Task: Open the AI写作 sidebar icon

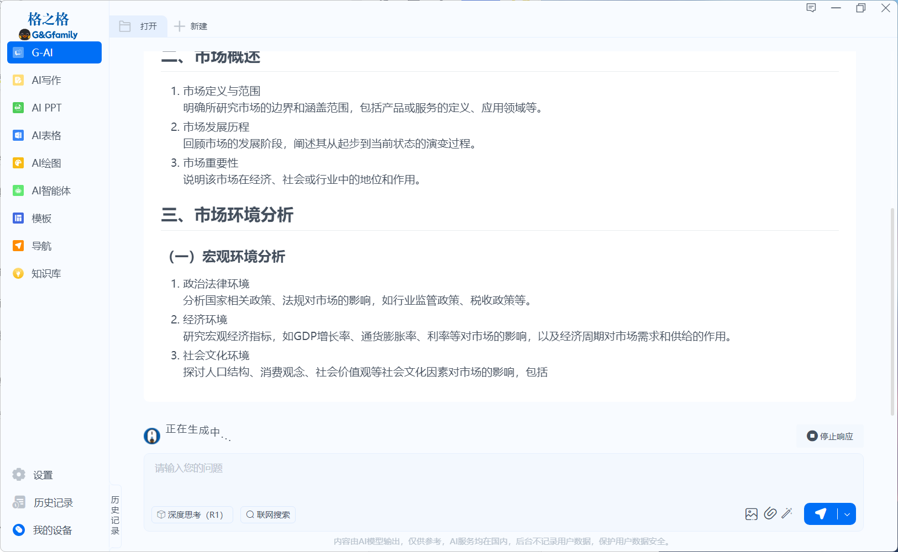Action: click(18, 80)
